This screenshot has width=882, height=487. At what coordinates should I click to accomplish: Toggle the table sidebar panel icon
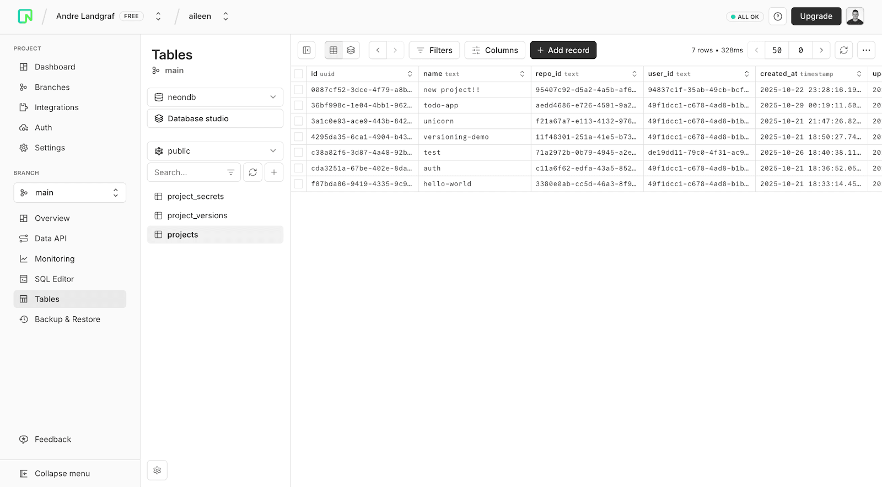click(306, 50)
